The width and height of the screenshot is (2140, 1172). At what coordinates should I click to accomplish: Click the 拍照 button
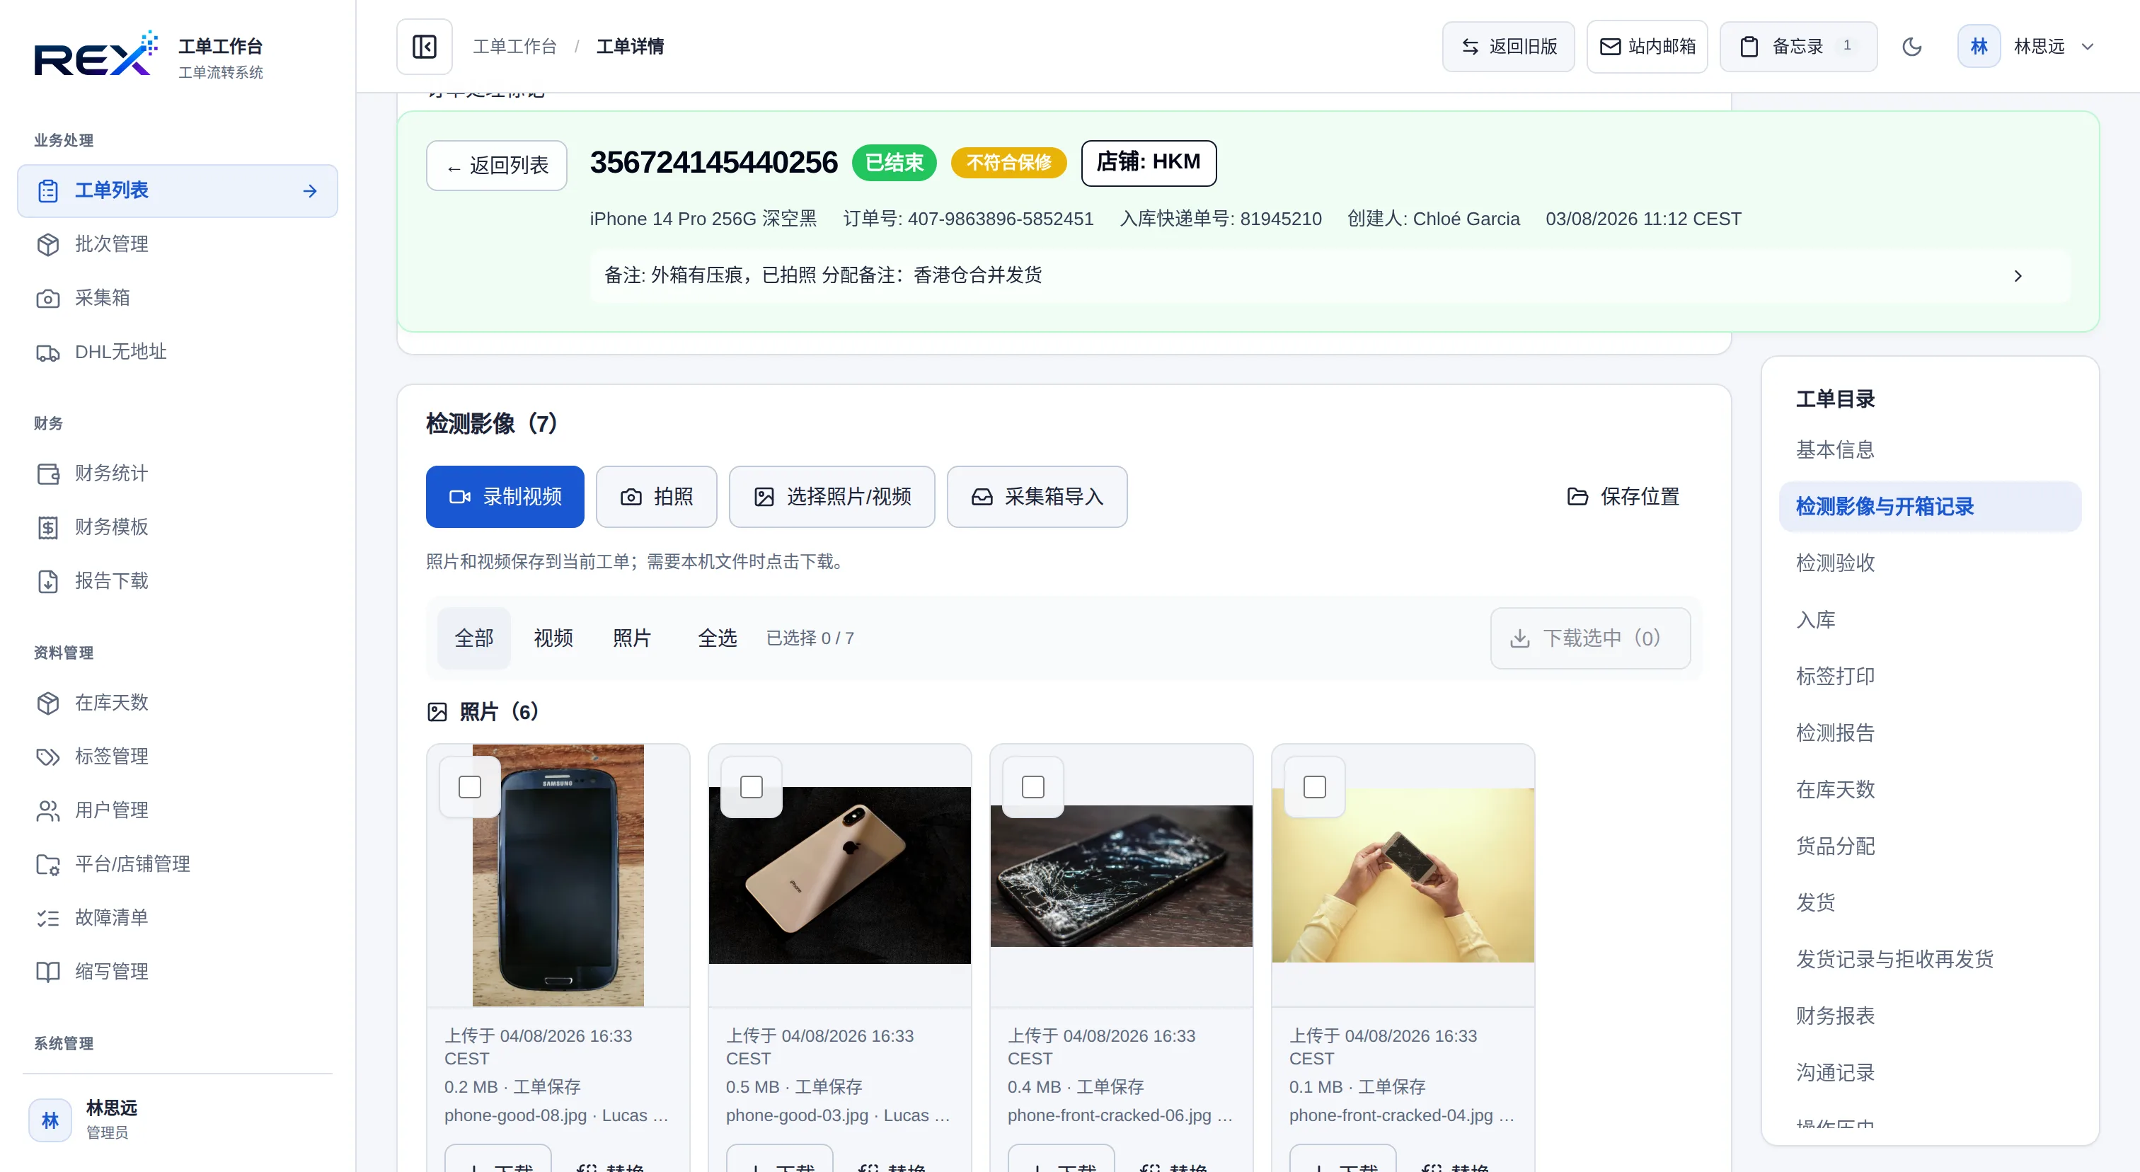click(x=656, y=497)
